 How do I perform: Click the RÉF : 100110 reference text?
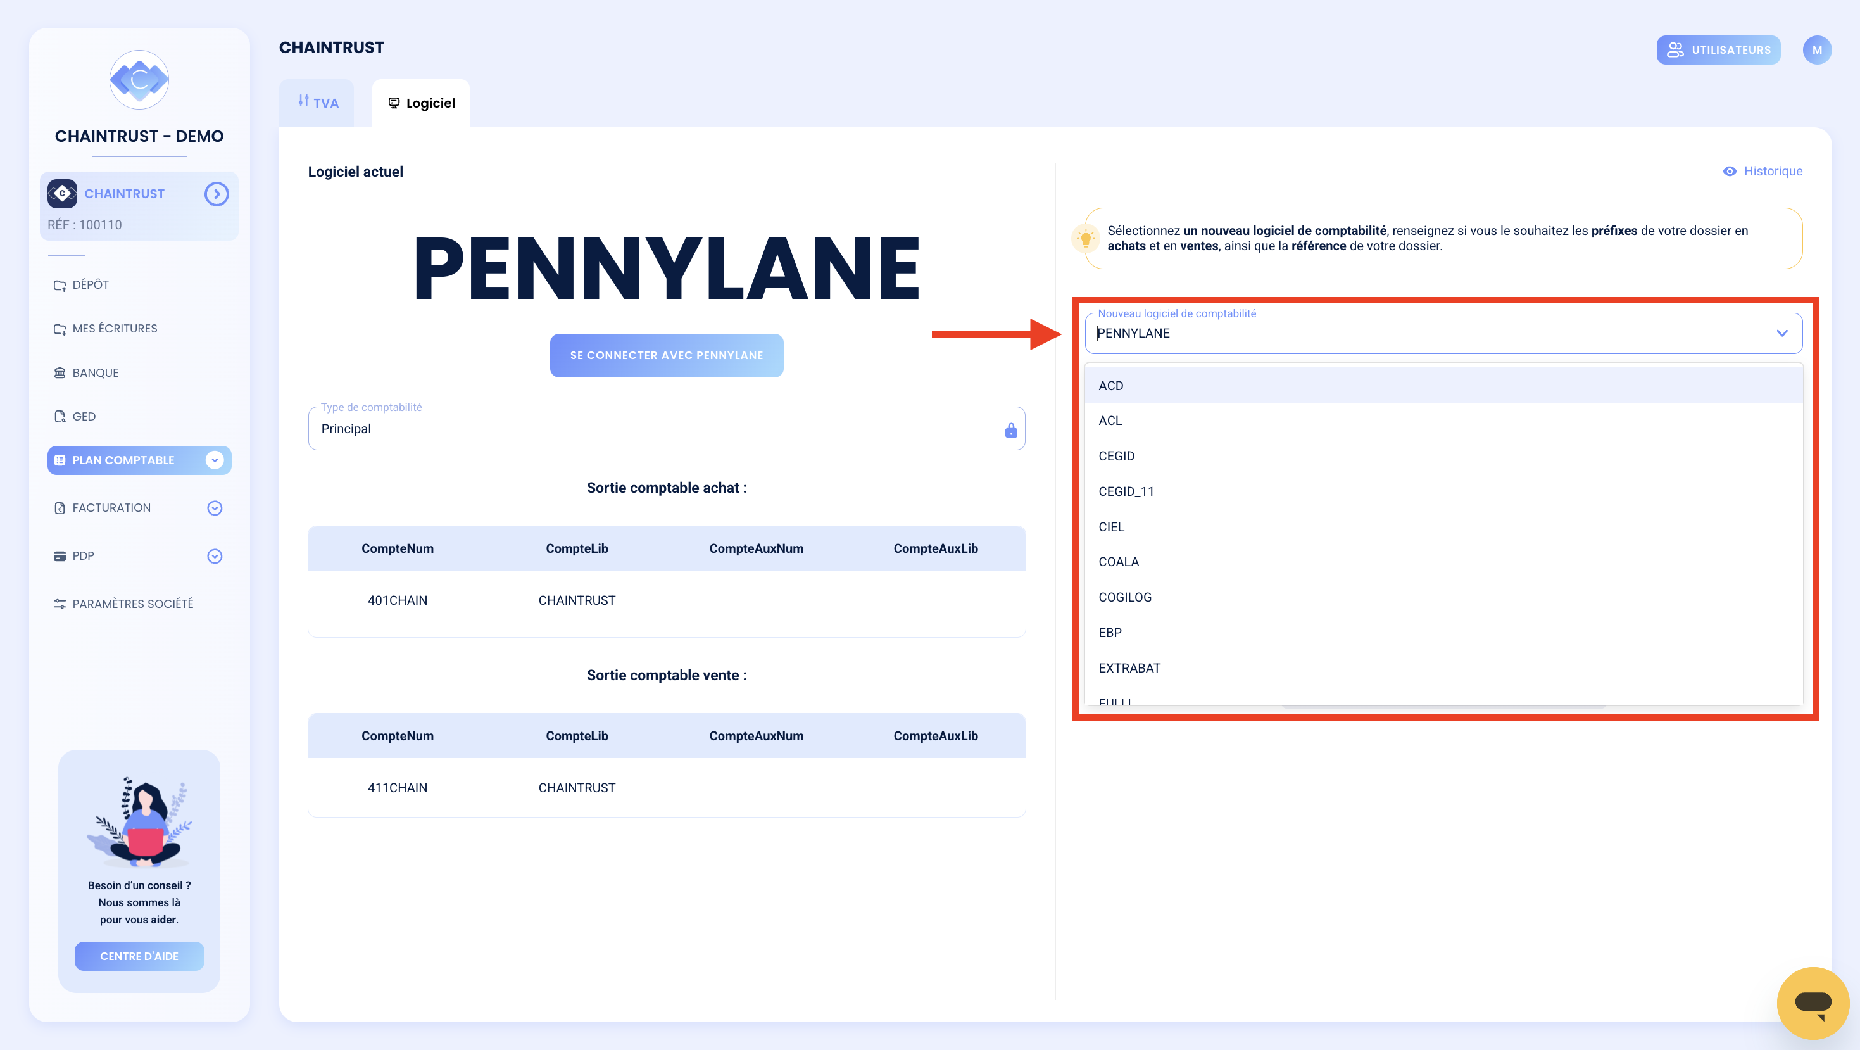tap(84, 225)
